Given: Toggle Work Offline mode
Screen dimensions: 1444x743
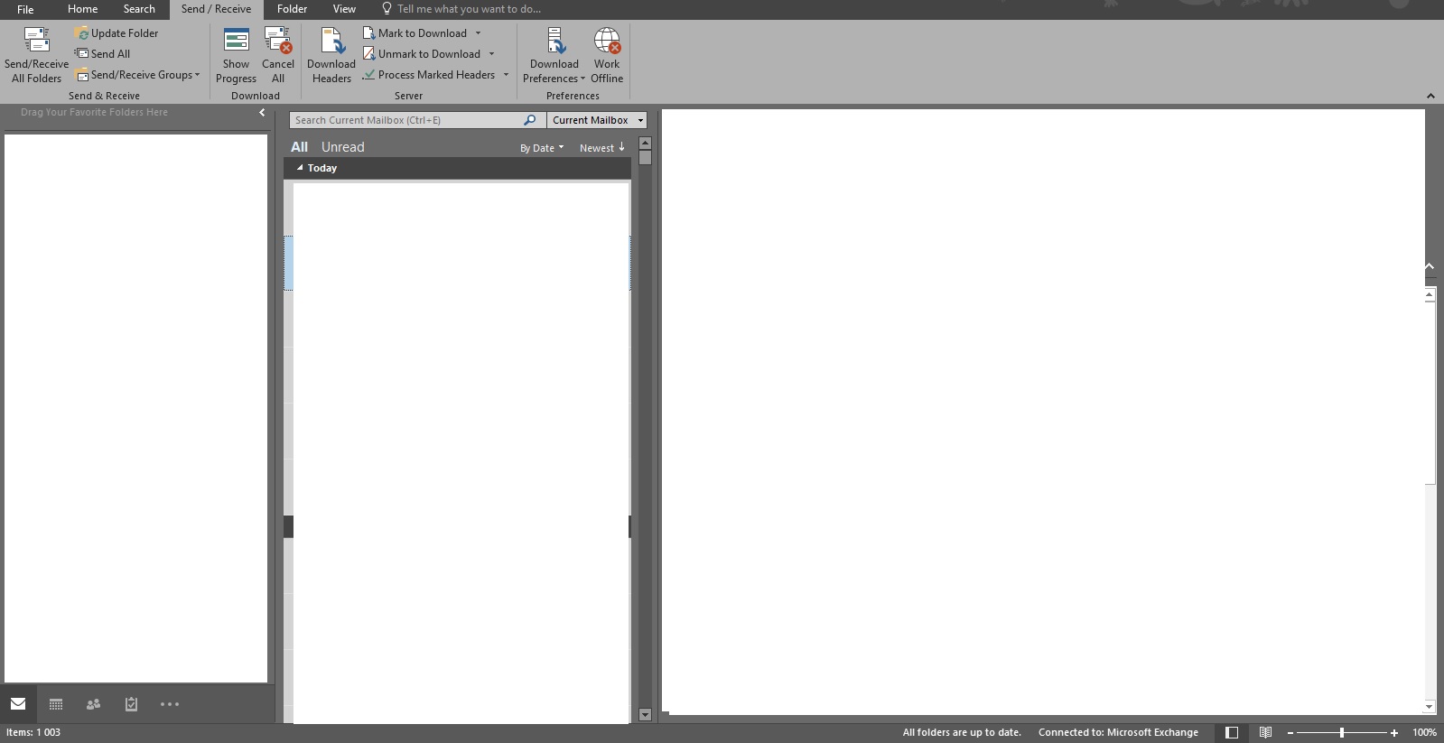Looking at the screenshot, I should point(607,56).
